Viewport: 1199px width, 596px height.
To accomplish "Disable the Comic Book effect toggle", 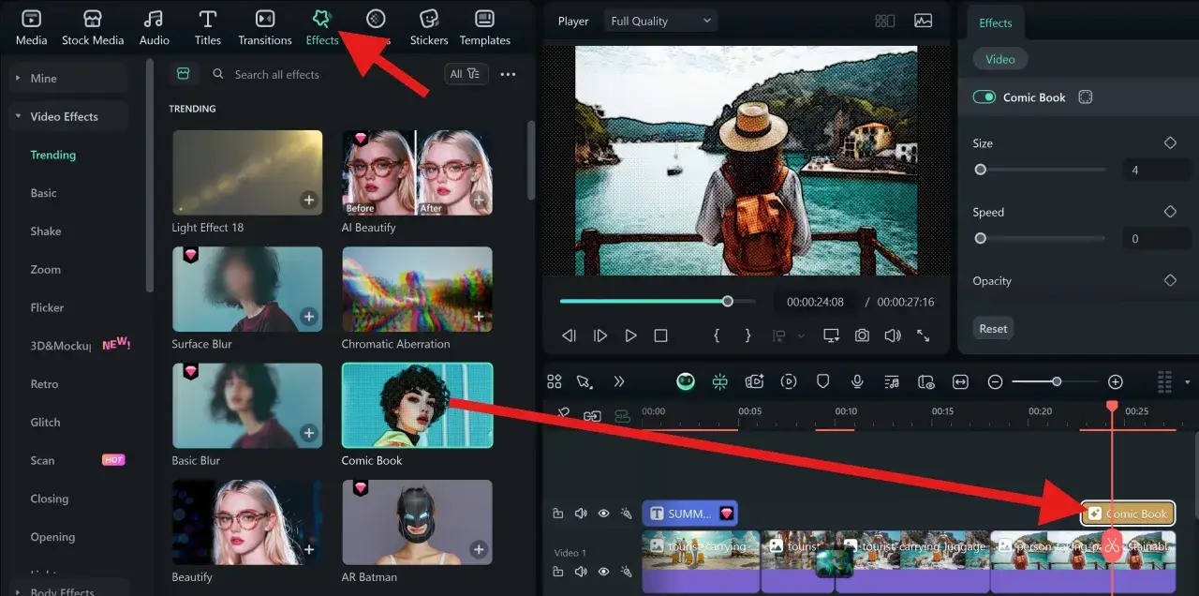I will [984, 97].
